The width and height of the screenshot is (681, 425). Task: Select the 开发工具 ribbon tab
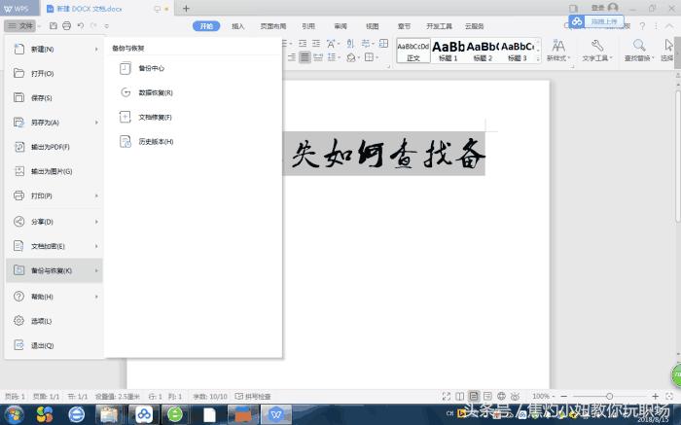[x=439, y=26]
